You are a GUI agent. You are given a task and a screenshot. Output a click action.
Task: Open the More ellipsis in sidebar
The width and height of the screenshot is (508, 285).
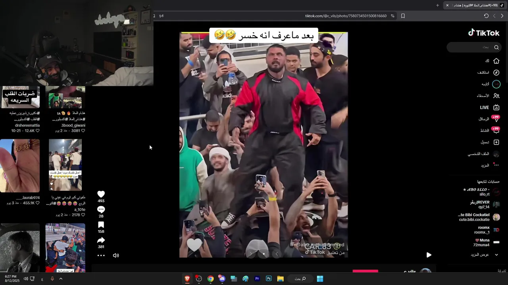pos(496,165)
